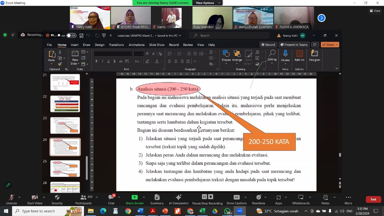Click the red Font Color button
This screenshot has height=216, width=384.
tap(157, 61)
